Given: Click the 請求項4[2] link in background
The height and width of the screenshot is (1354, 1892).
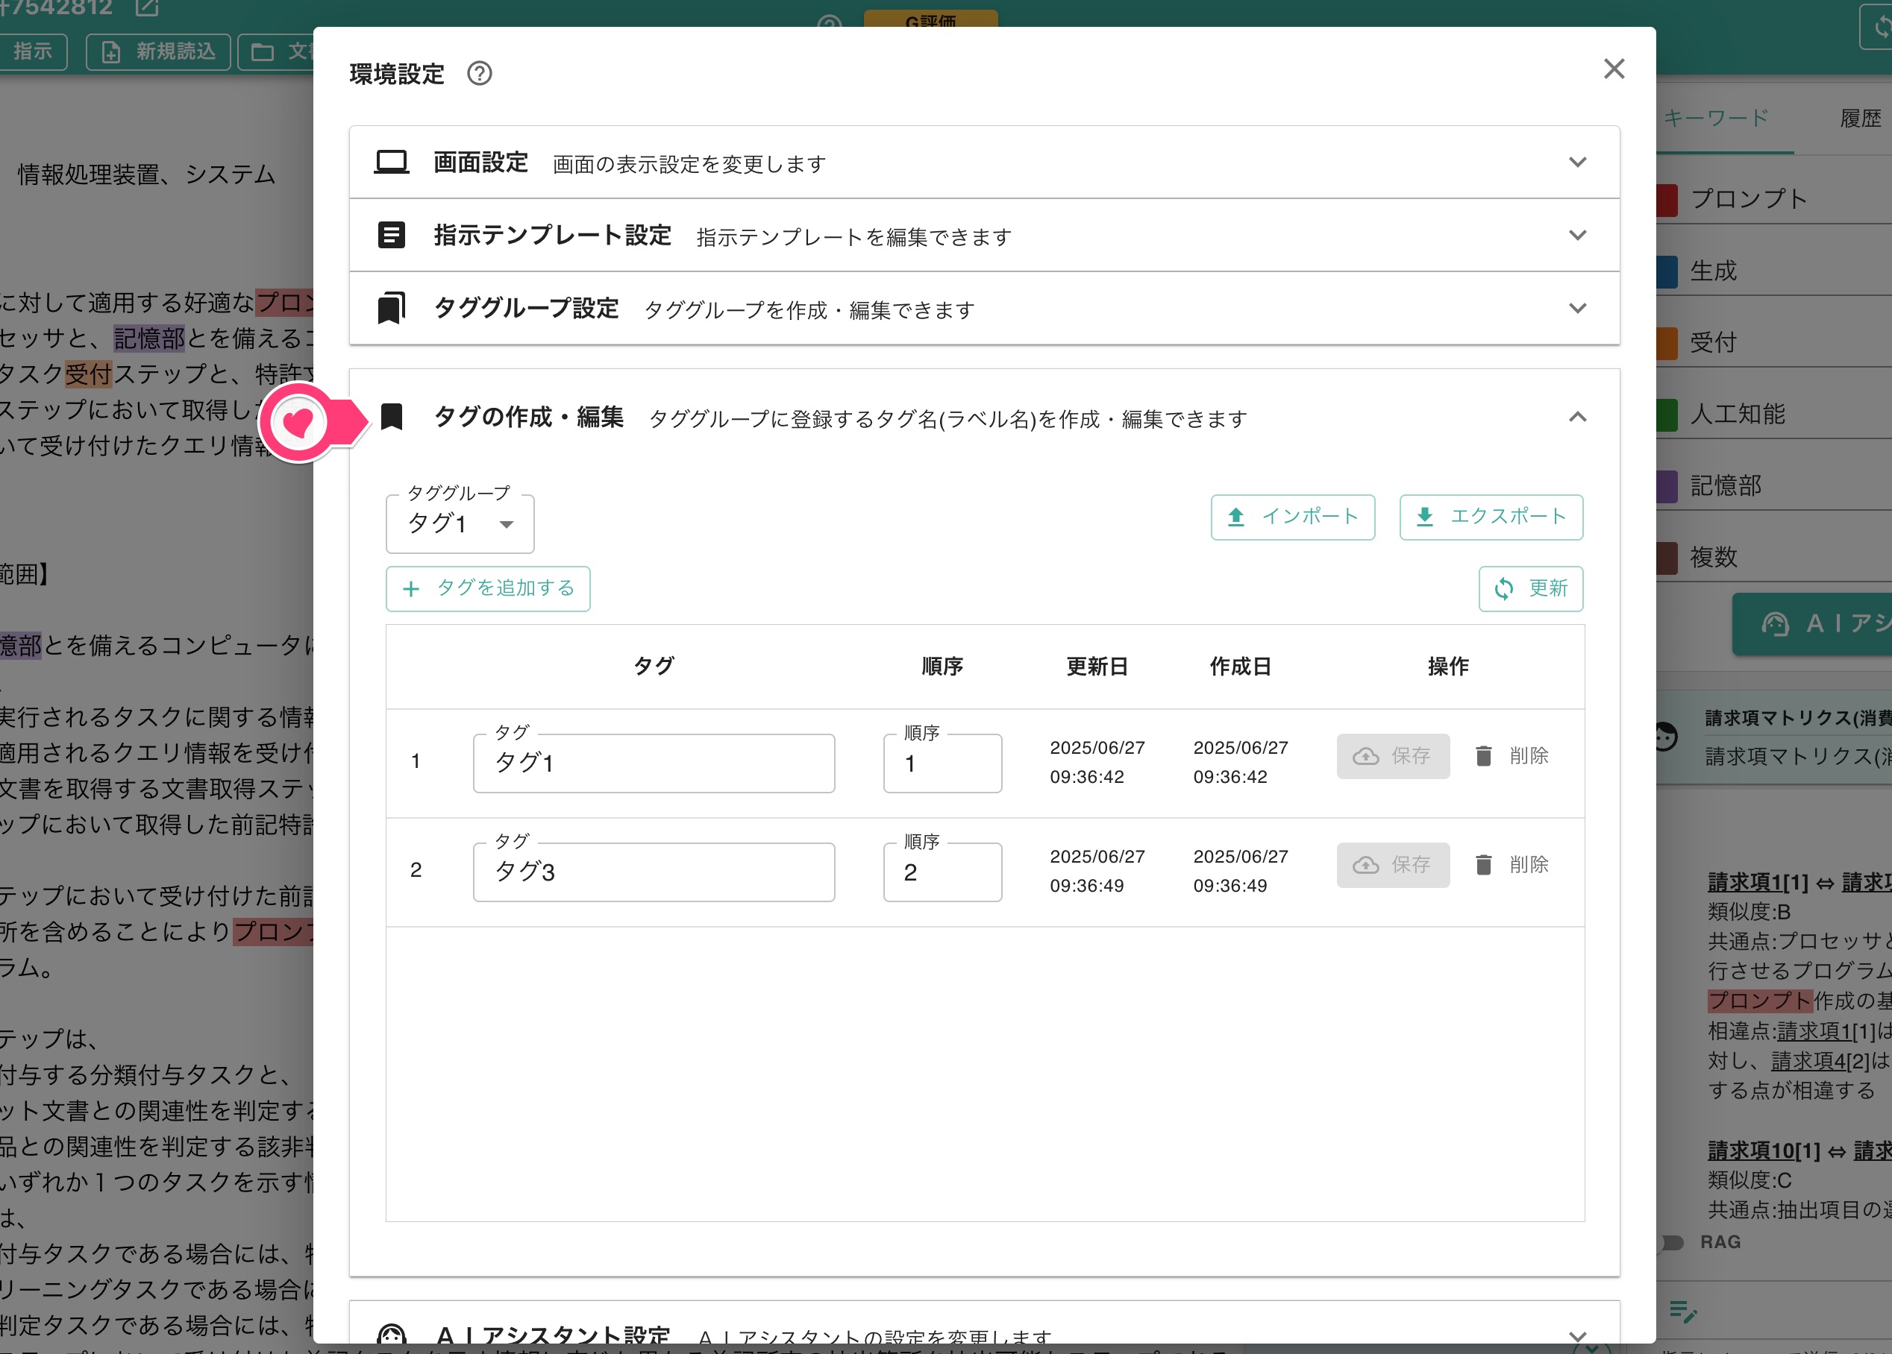Looking at the screenshot, I should pyautogui.click(x=1820, y=1060).
